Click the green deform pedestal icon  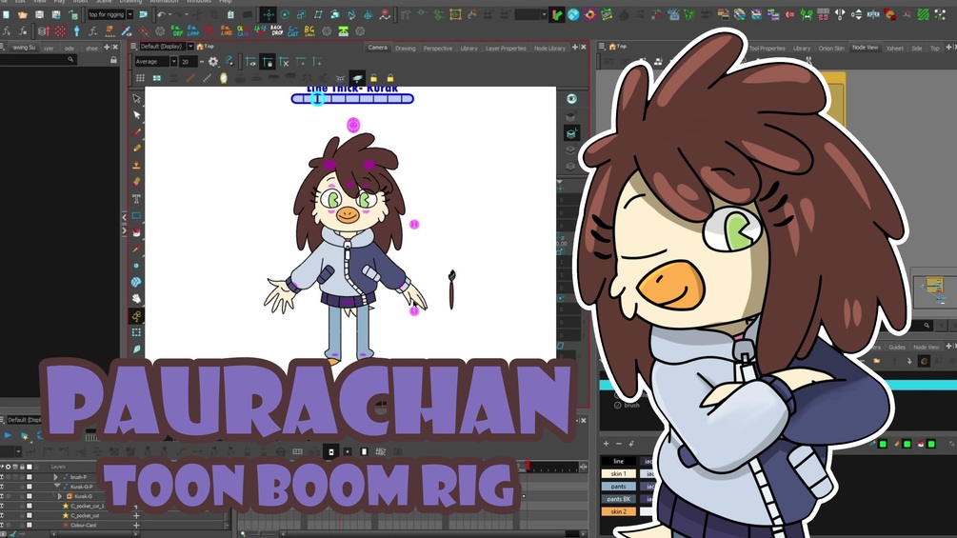(x=343, y=30)
